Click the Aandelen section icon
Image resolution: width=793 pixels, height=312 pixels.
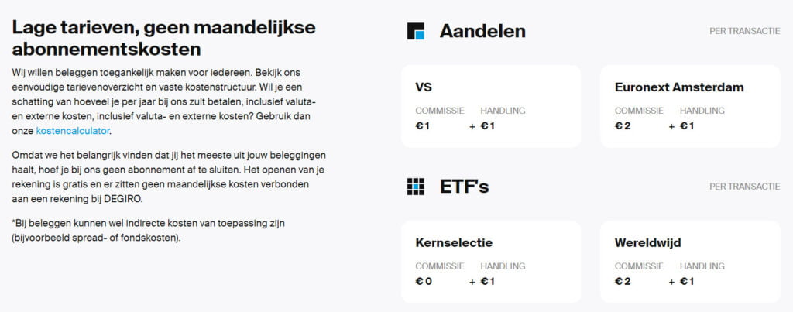(415, 31)
